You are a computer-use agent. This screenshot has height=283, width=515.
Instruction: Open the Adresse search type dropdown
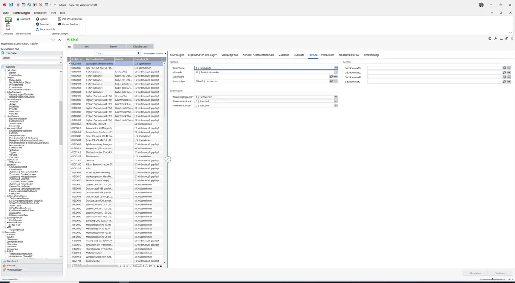[61, 58]
